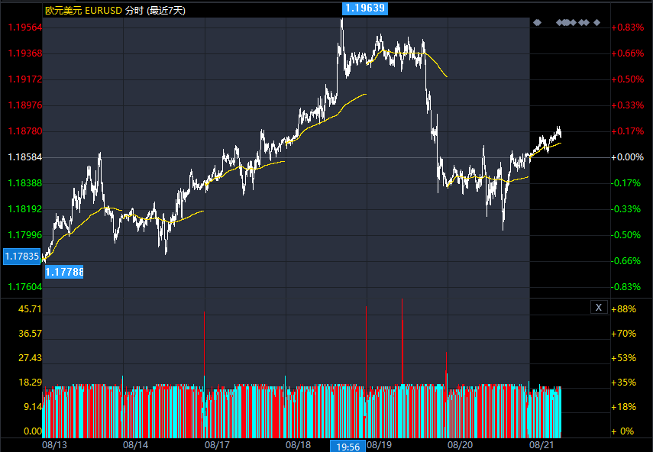Click the -0.17% percentage label
Viewport: 653px width, 452px height.
tap(626, 183)
